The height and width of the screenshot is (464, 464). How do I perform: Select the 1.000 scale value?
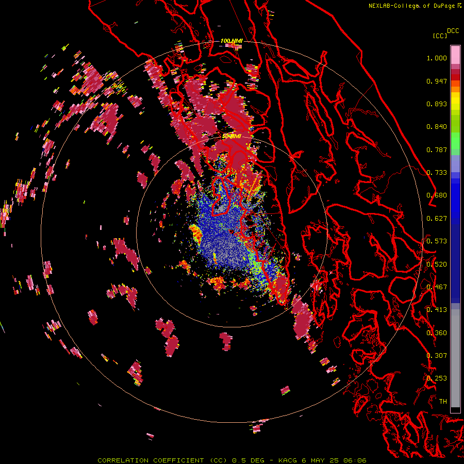(x=437, y=58)
